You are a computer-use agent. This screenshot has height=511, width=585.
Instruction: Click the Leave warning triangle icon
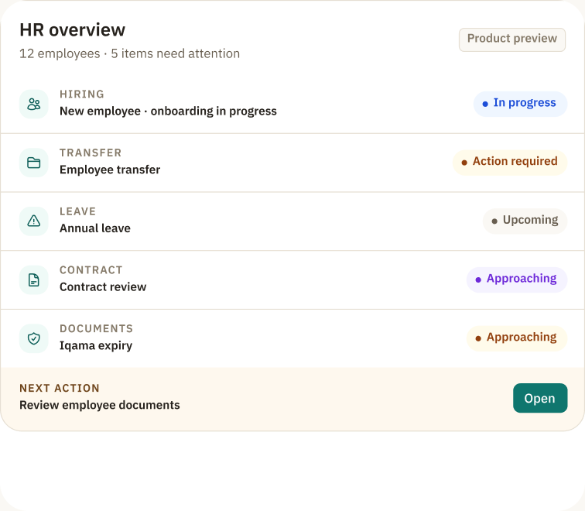click(x=33, y=221)
